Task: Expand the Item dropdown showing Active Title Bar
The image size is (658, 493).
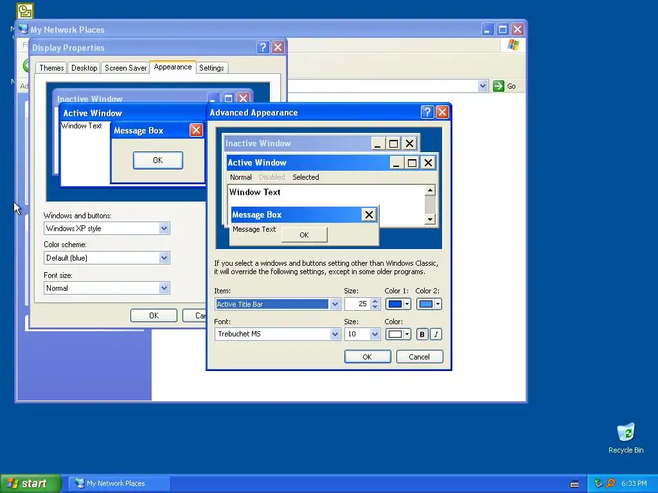Action: [x=334, y=304]
